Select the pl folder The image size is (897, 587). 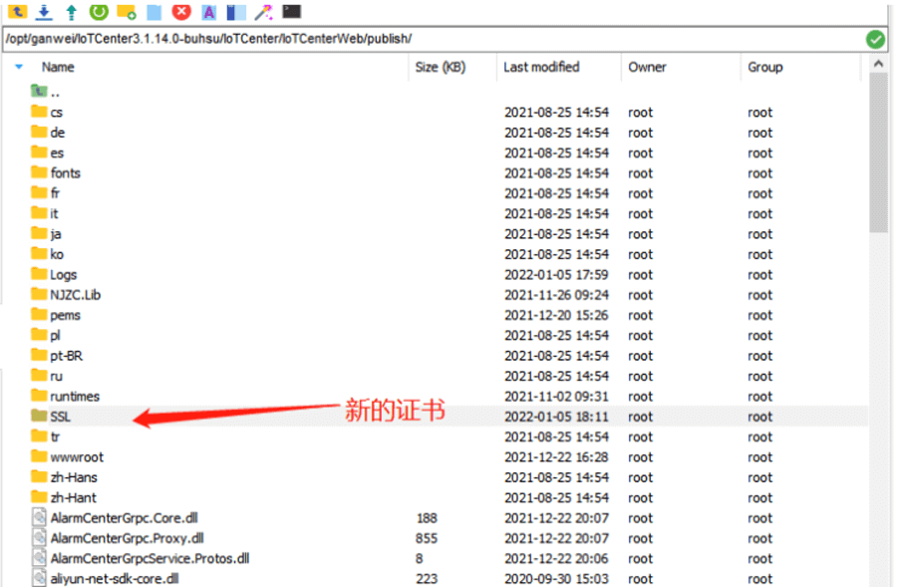pyautogui.click(x=55, y=336)
